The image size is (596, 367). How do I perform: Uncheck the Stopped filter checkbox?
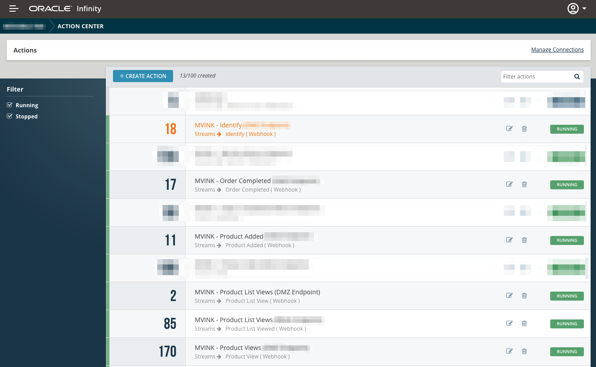pyautogui.click(x=9, y=116)
